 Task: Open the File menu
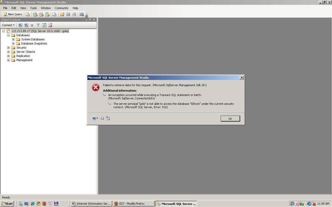[5, 8]
